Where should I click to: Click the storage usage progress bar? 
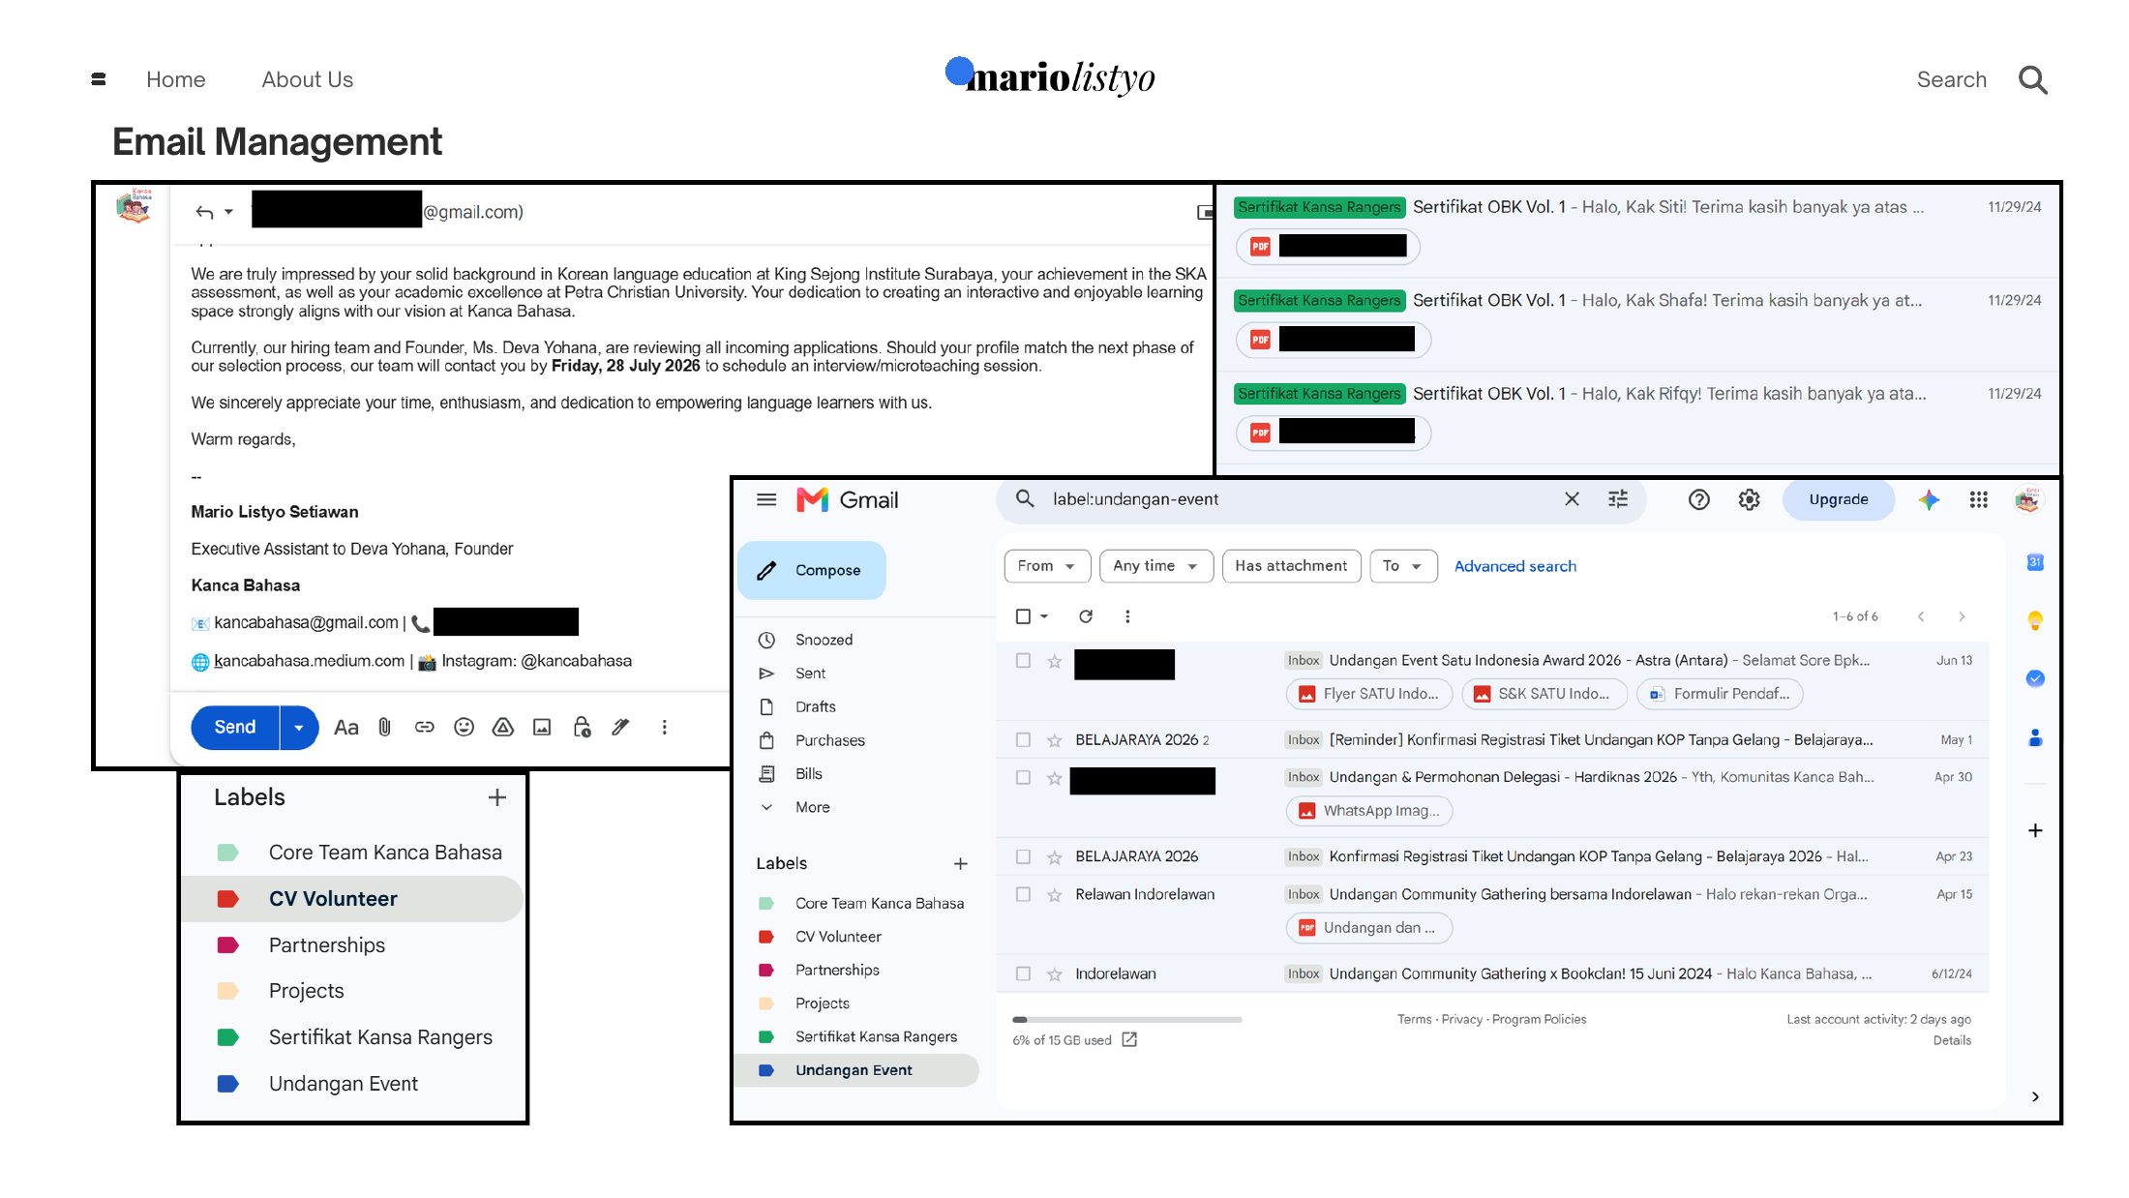[1127, 1020]
